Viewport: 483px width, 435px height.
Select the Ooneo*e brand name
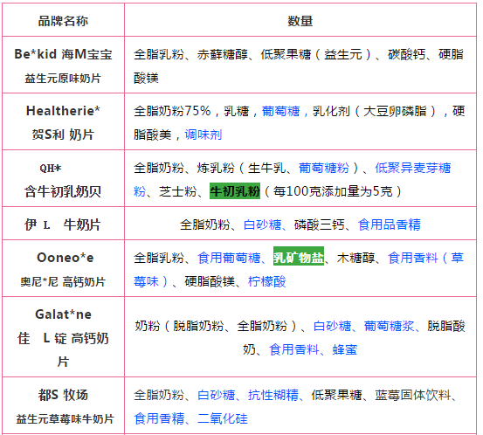(x=65, y=258)
